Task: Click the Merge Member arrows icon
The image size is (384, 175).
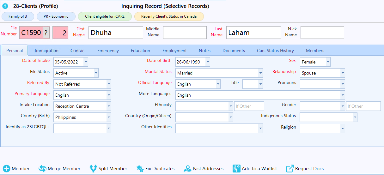Action: pyautogui.click(x=42, y=169)
